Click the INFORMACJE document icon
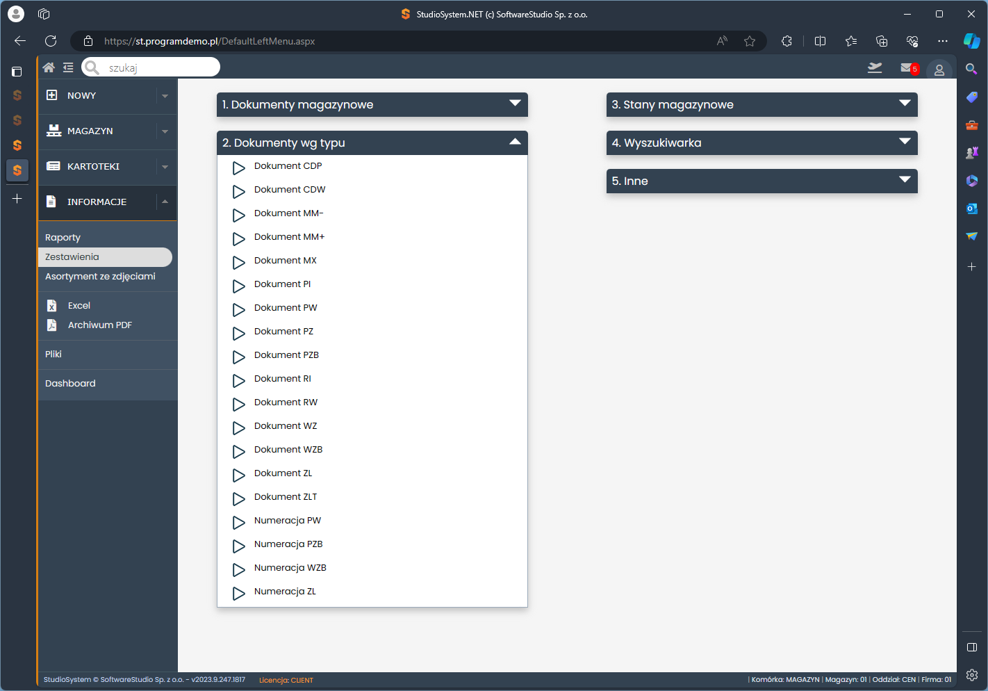The image size is (988, 691). pos(51,202)
